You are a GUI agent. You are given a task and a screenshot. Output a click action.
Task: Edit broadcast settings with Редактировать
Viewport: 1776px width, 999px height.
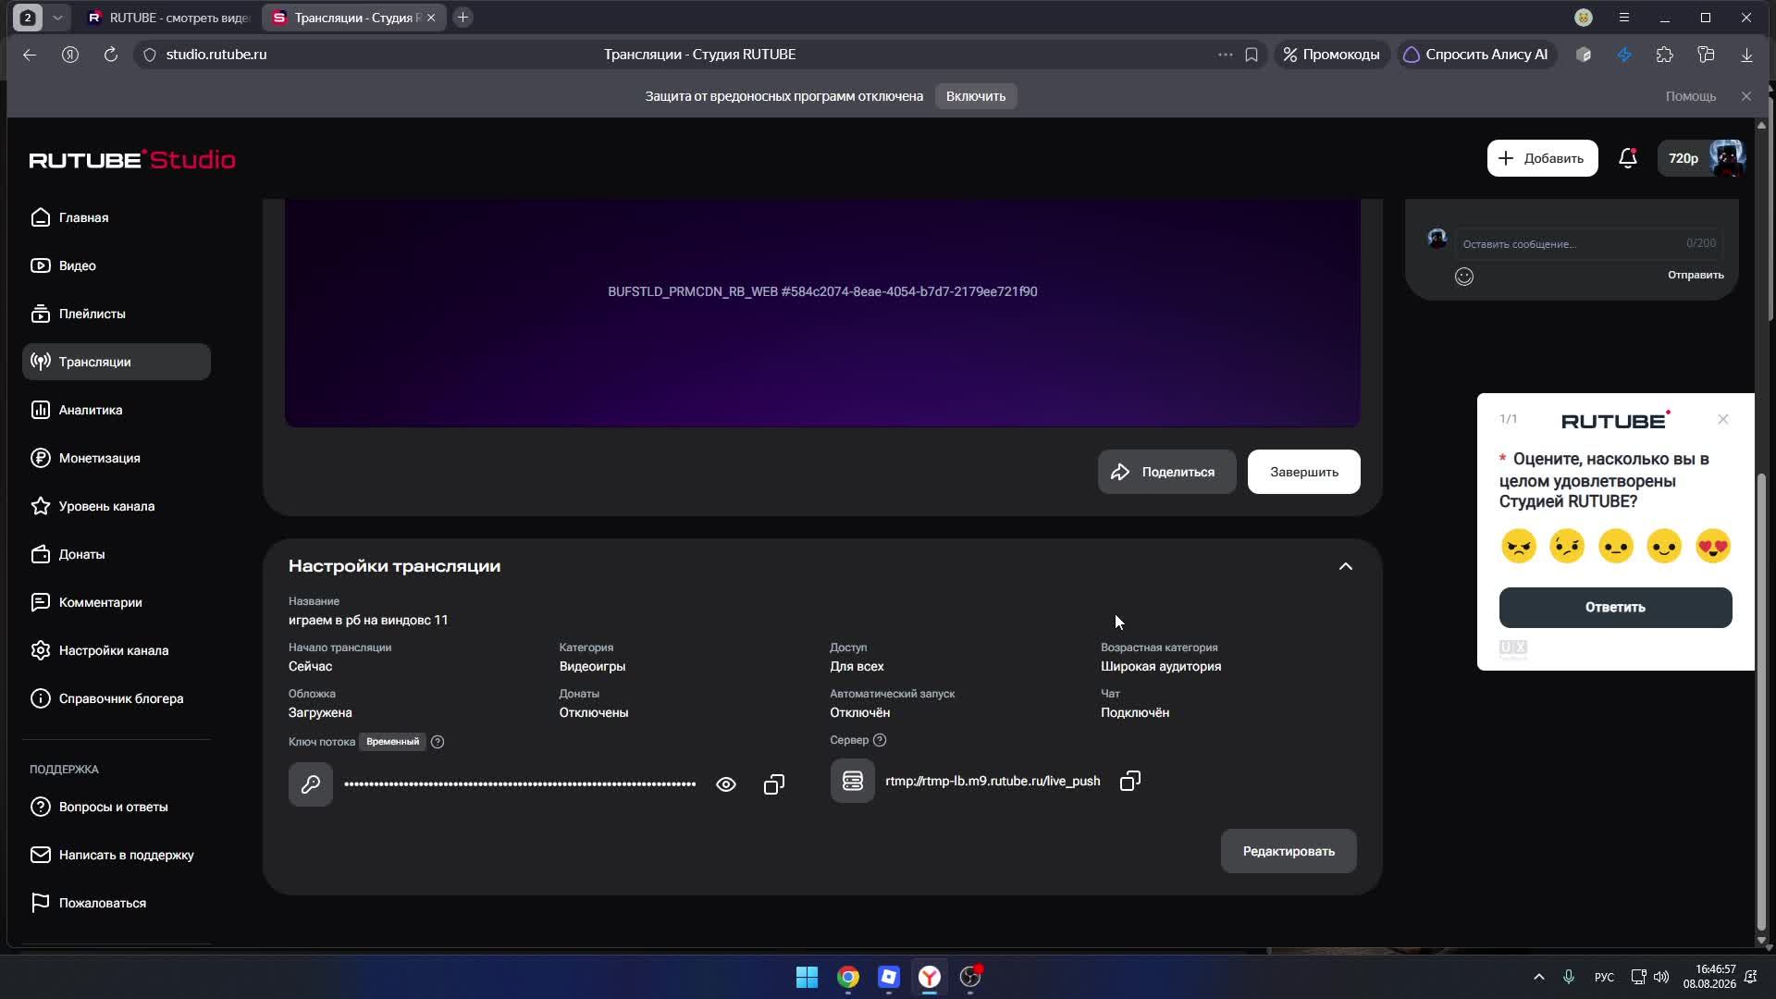[1289, 851]
